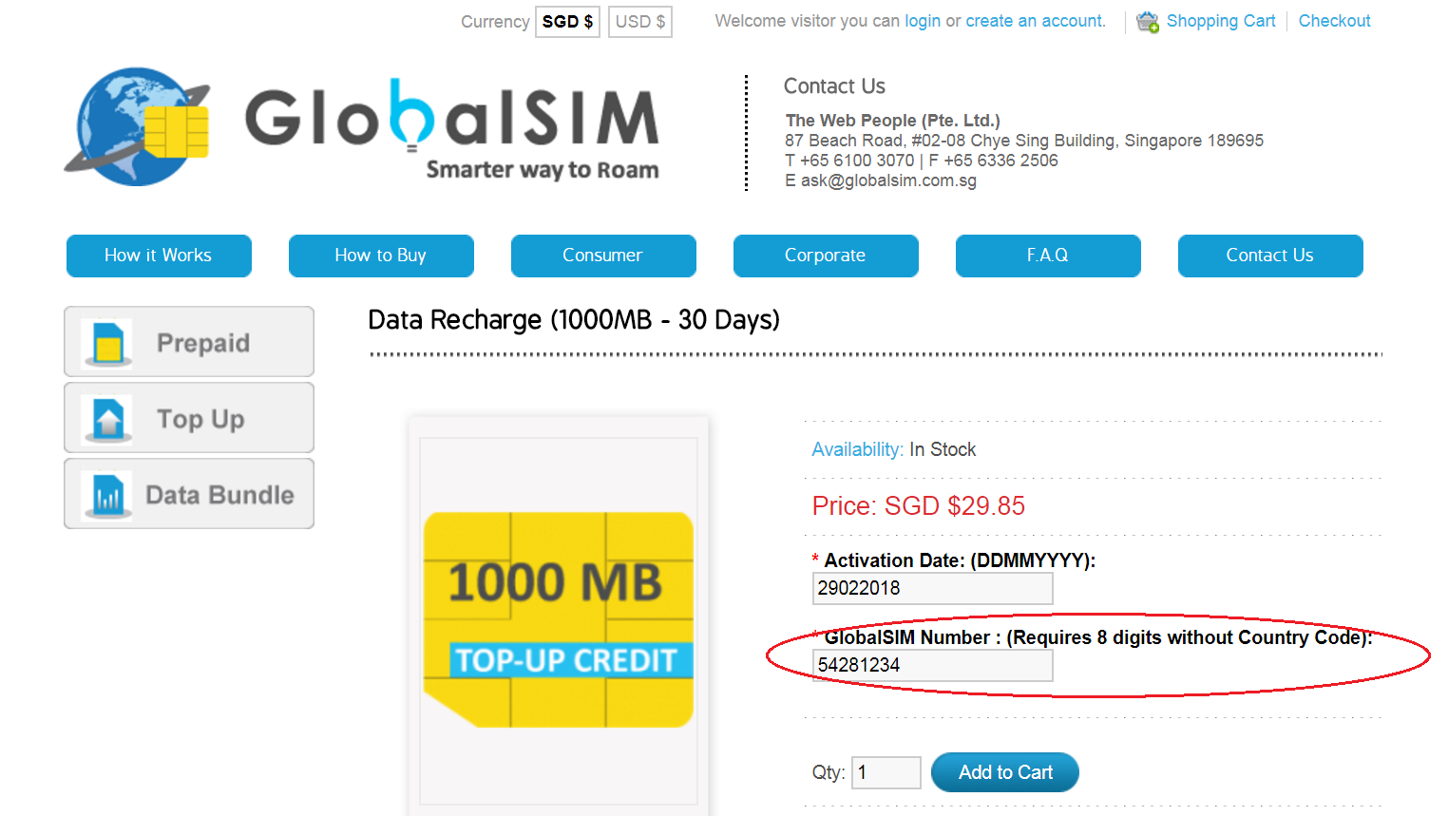Open the How to Buy menu
Screen dimensions: 1448x816
tap(381, 256)
